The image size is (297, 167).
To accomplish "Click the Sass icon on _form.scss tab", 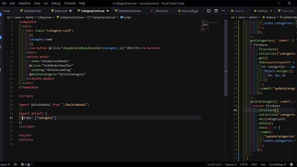I will point(152,11).
